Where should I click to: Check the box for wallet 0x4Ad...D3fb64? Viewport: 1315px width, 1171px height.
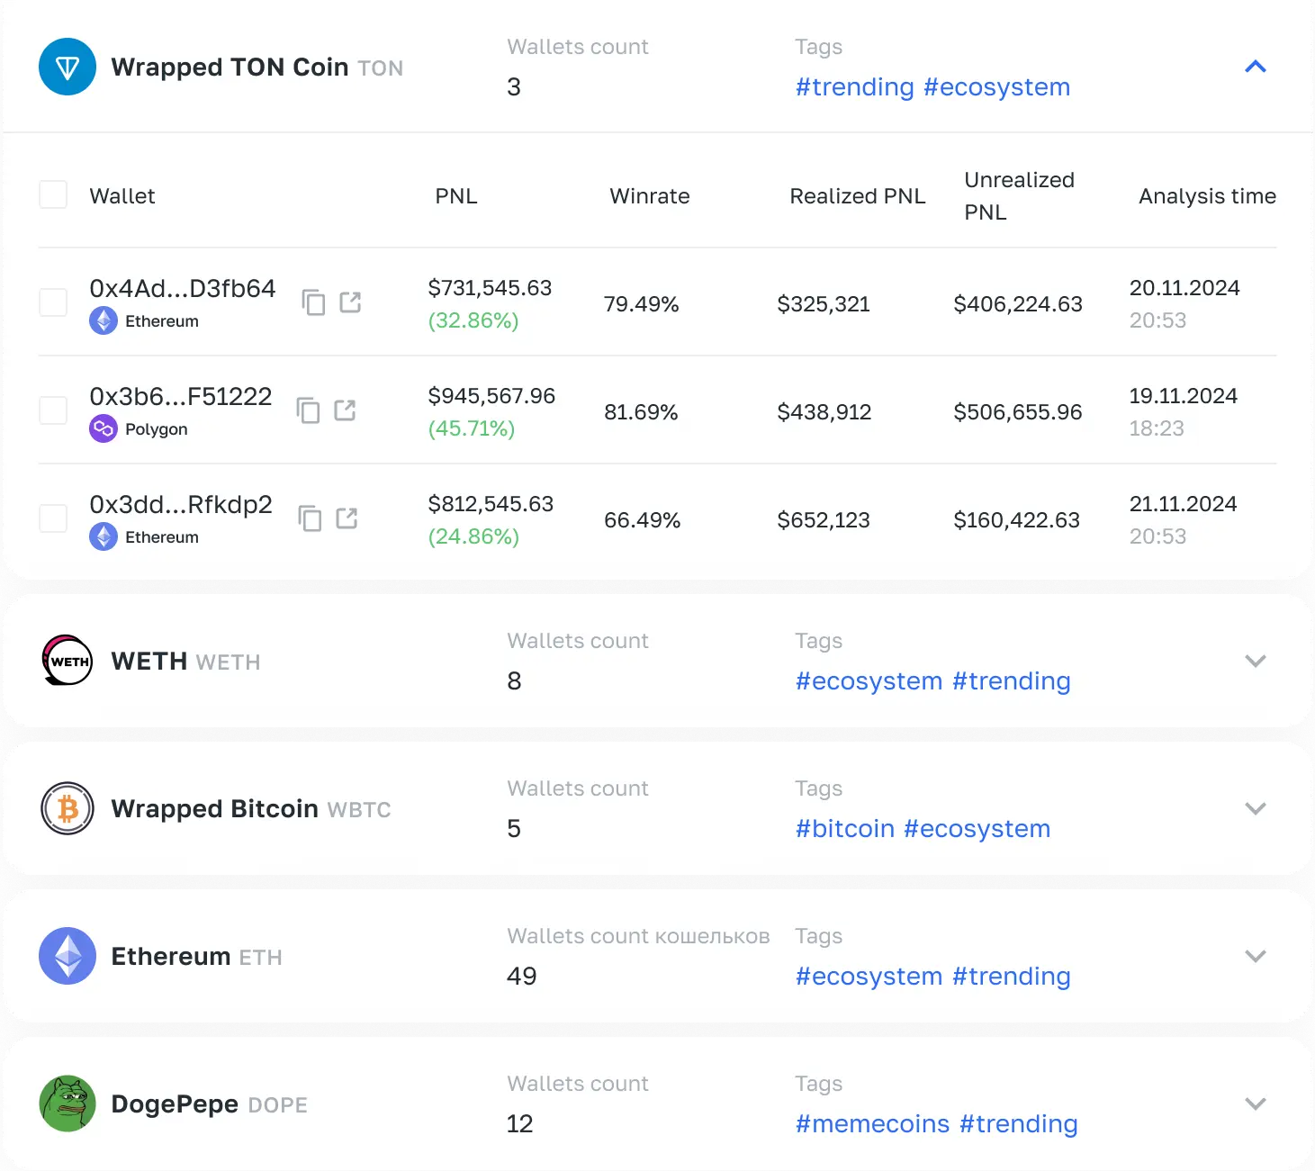tap(53, 302)
